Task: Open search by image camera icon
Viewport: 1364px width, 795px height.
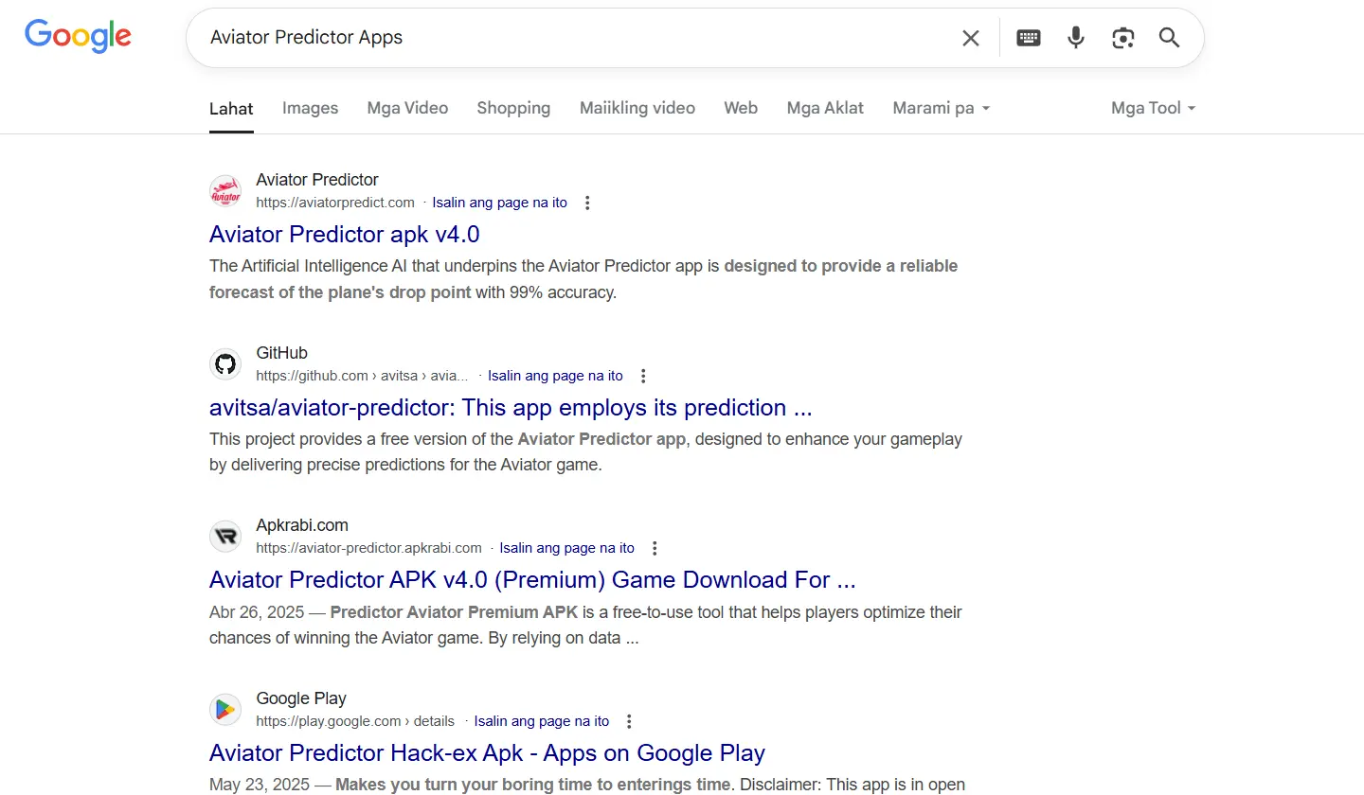Action: (x=1123, y=38)
